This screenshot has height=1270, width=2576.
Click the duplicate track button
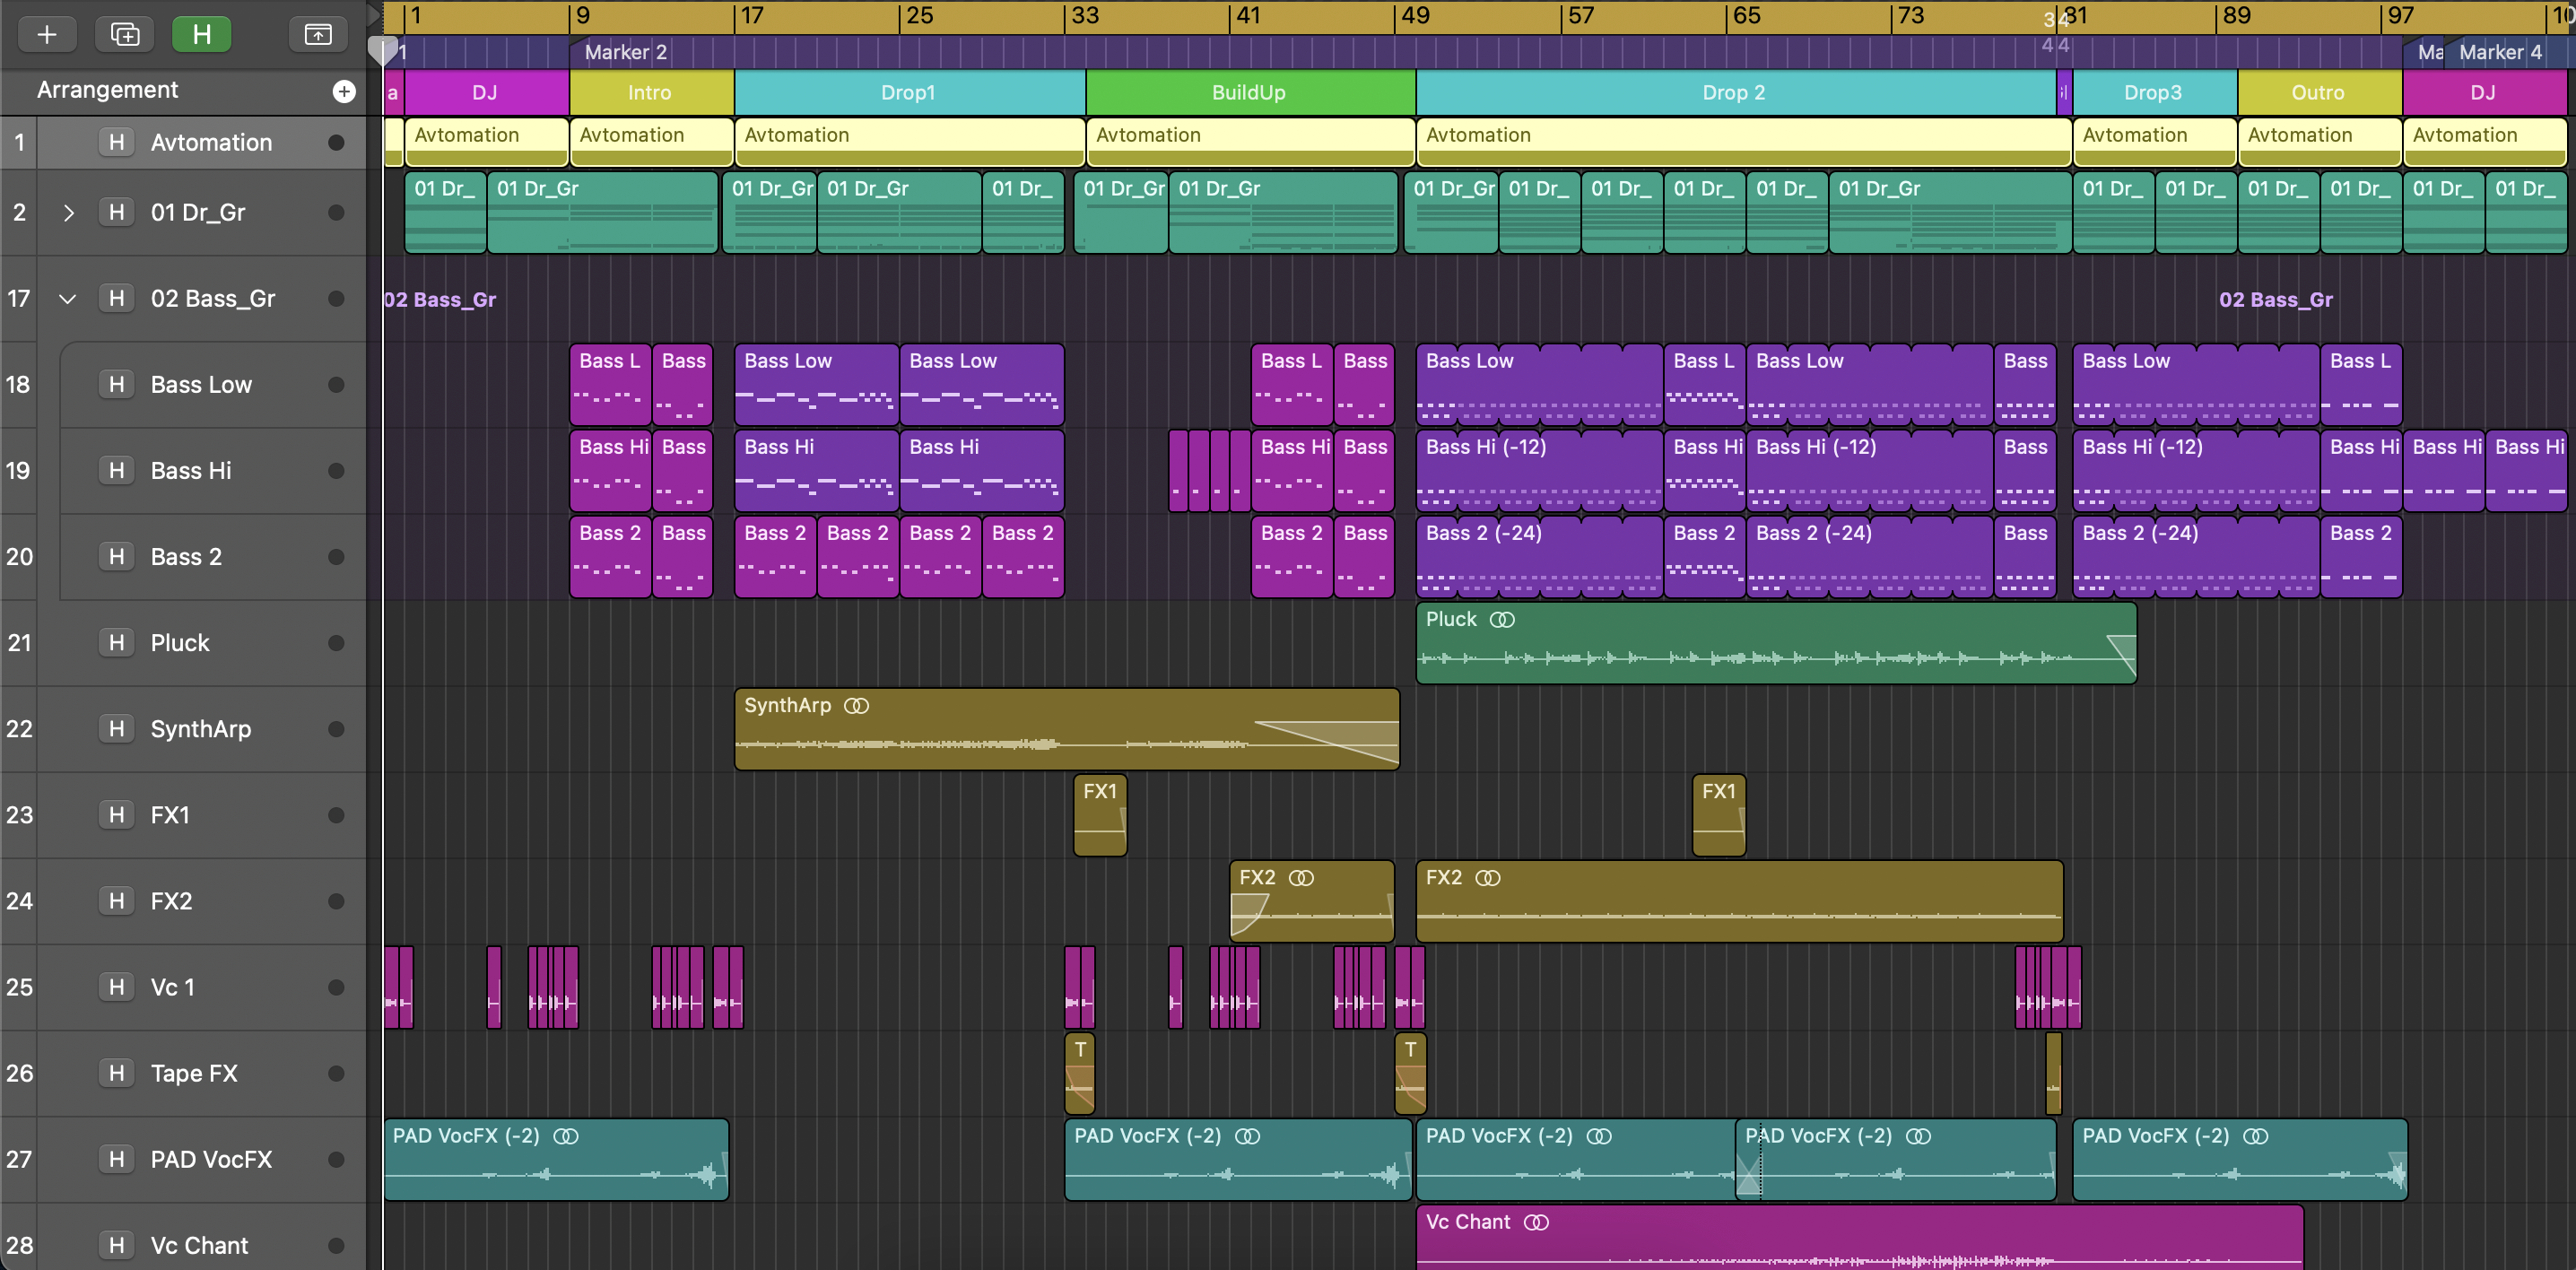pos(124,35)
